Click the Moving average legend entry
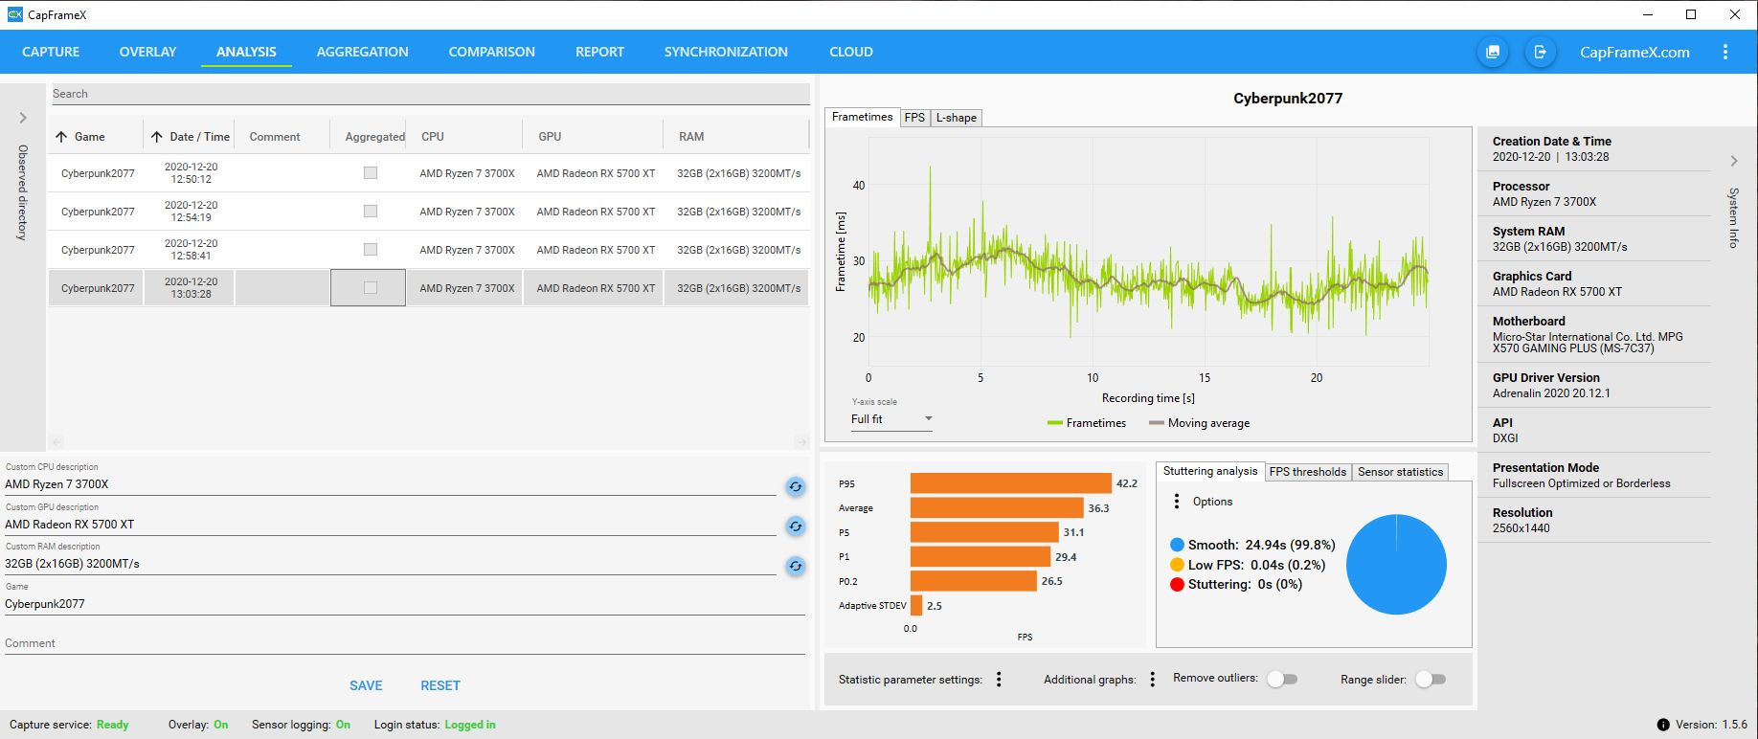The height and width of the screenshot is (739, 1758). pos(1199,423)
